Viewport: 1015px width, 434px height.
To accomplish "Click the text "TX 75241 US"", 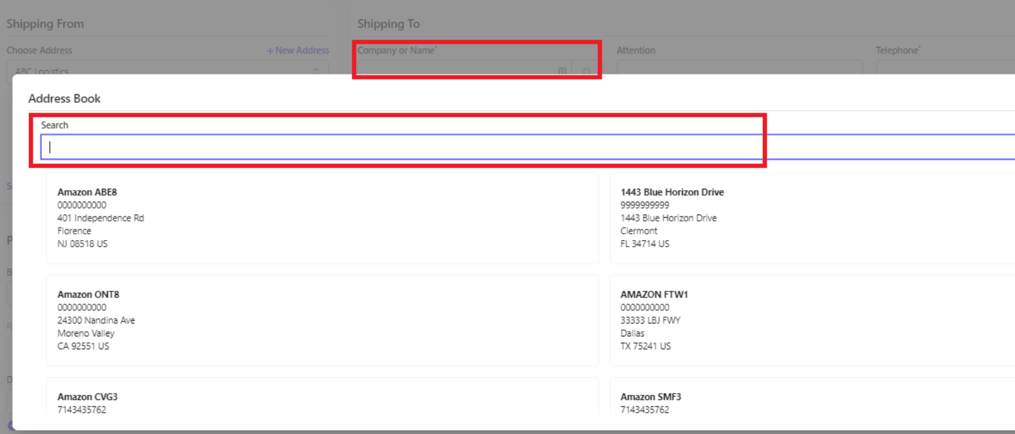I will coord(645,346).
